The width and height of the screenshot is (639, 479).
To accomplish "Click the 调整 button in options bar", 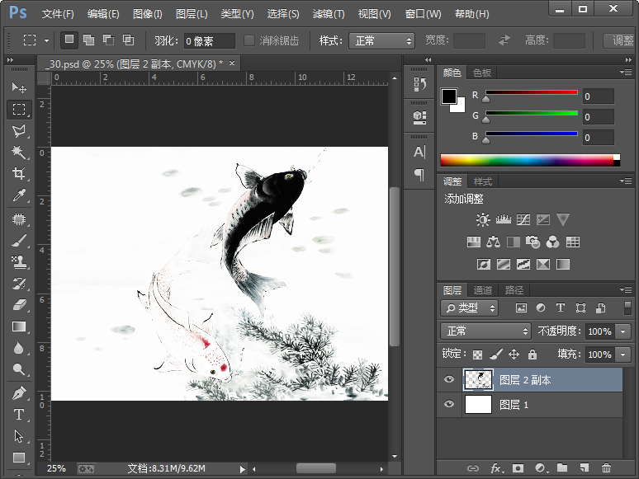I will [620, 40].
